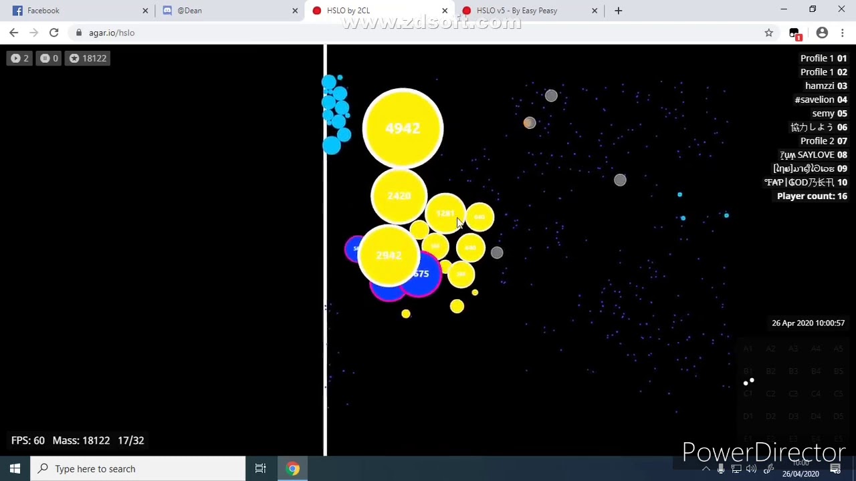The height and width of the screenshot is (481, 856).
Task: Close the Facebook tab
Action: click(x=145, y=11)
